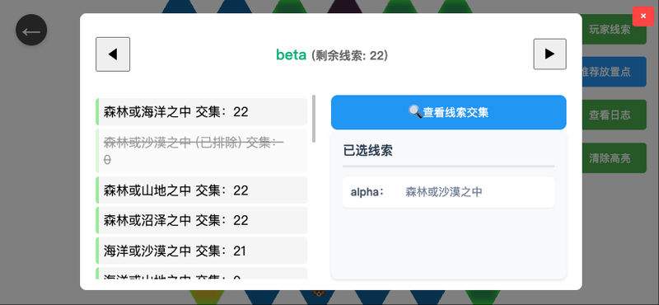Select clue 森林或海洋之中

[x=202, y=111]
